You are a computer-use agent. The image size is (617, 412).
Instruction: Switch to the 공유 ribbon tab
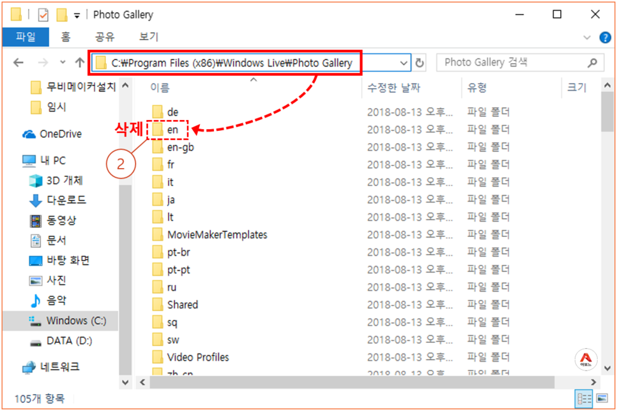pyautogui.click(x=105, y=37)
